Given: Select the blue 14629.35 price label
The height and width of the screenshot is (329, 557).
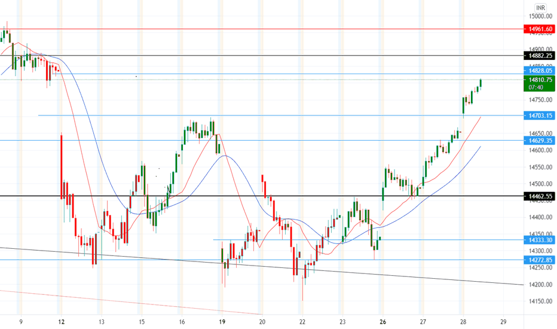Looking at the screenshot, I should click(540, 141).
